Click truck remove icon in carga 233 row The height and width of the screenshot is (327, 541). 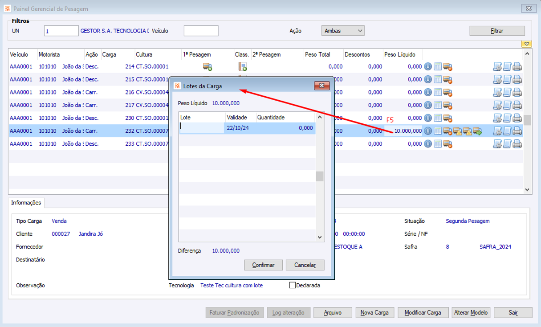(448, 144)
